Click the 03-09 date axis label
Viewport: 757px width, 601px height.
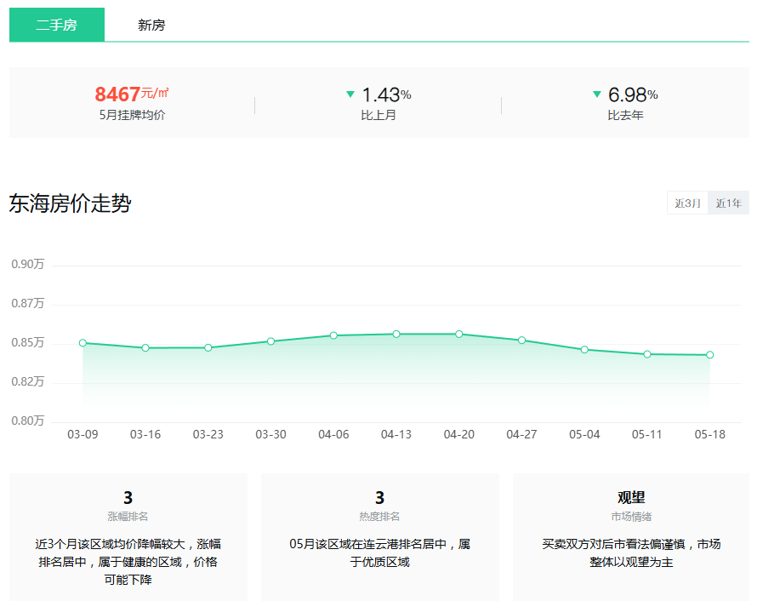point(83,434)
